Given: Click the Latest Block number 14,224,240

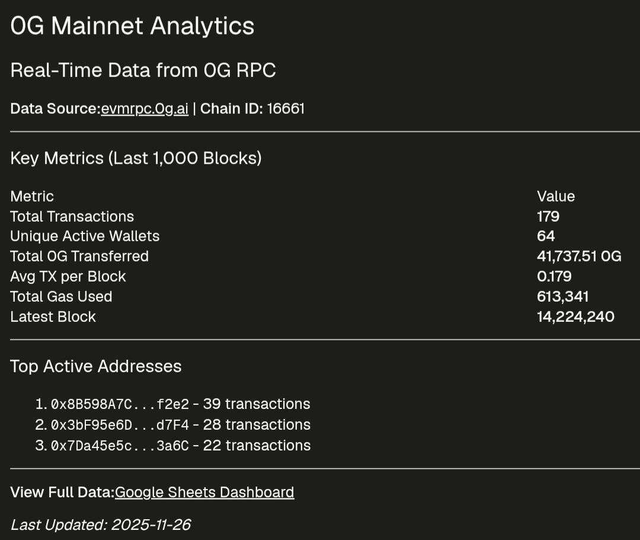Looking at the screenshot, I should pos(575,317).
